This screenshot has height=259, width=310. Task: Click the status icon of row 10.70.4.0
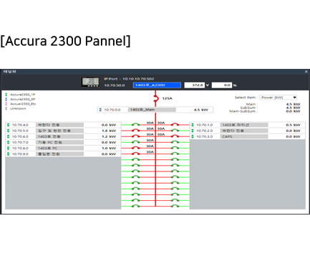click(9, 125)
